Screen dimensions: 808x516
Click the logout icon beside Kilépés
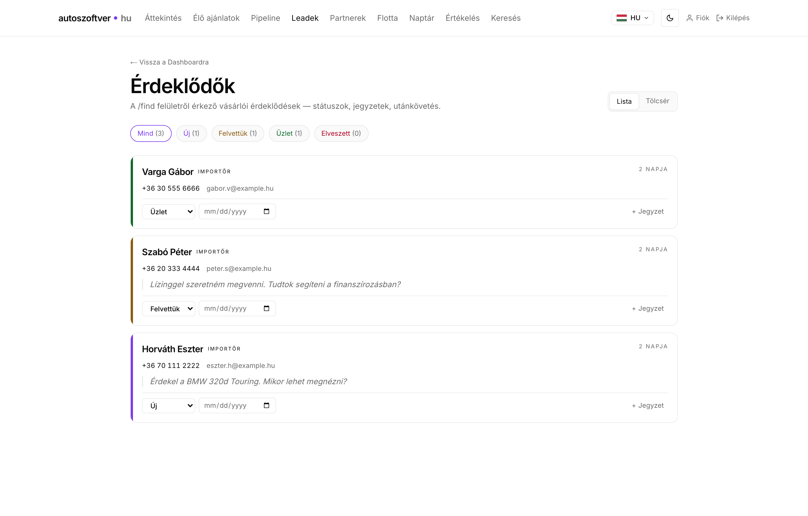(720, 18)
